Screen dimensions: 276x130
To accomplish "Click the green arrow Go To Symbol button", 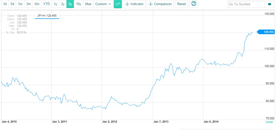I will coord(269,4).
